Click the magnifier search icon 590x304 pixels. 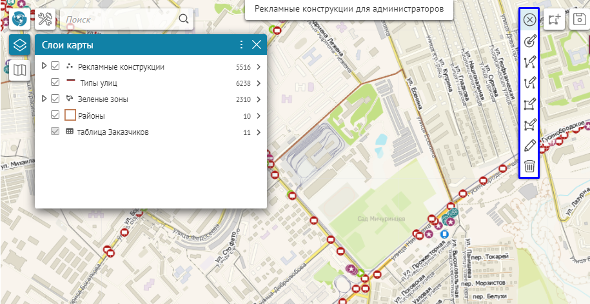click(184, 19)
